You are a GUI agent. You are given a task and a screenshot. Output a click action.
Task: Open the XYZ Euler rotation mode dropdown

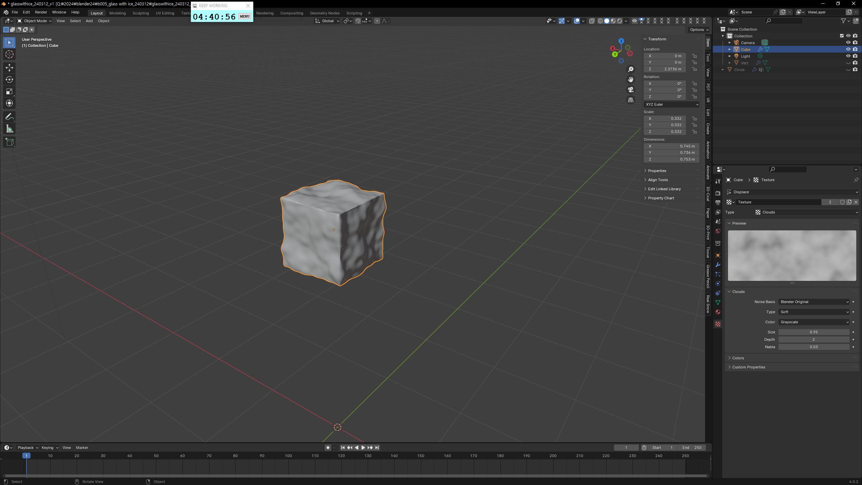coord(671,104)
